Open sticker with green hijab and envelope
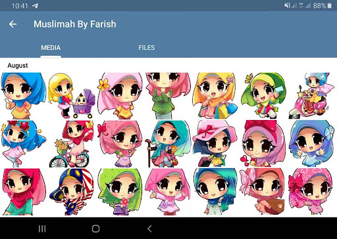 click(x=263, y=96)
